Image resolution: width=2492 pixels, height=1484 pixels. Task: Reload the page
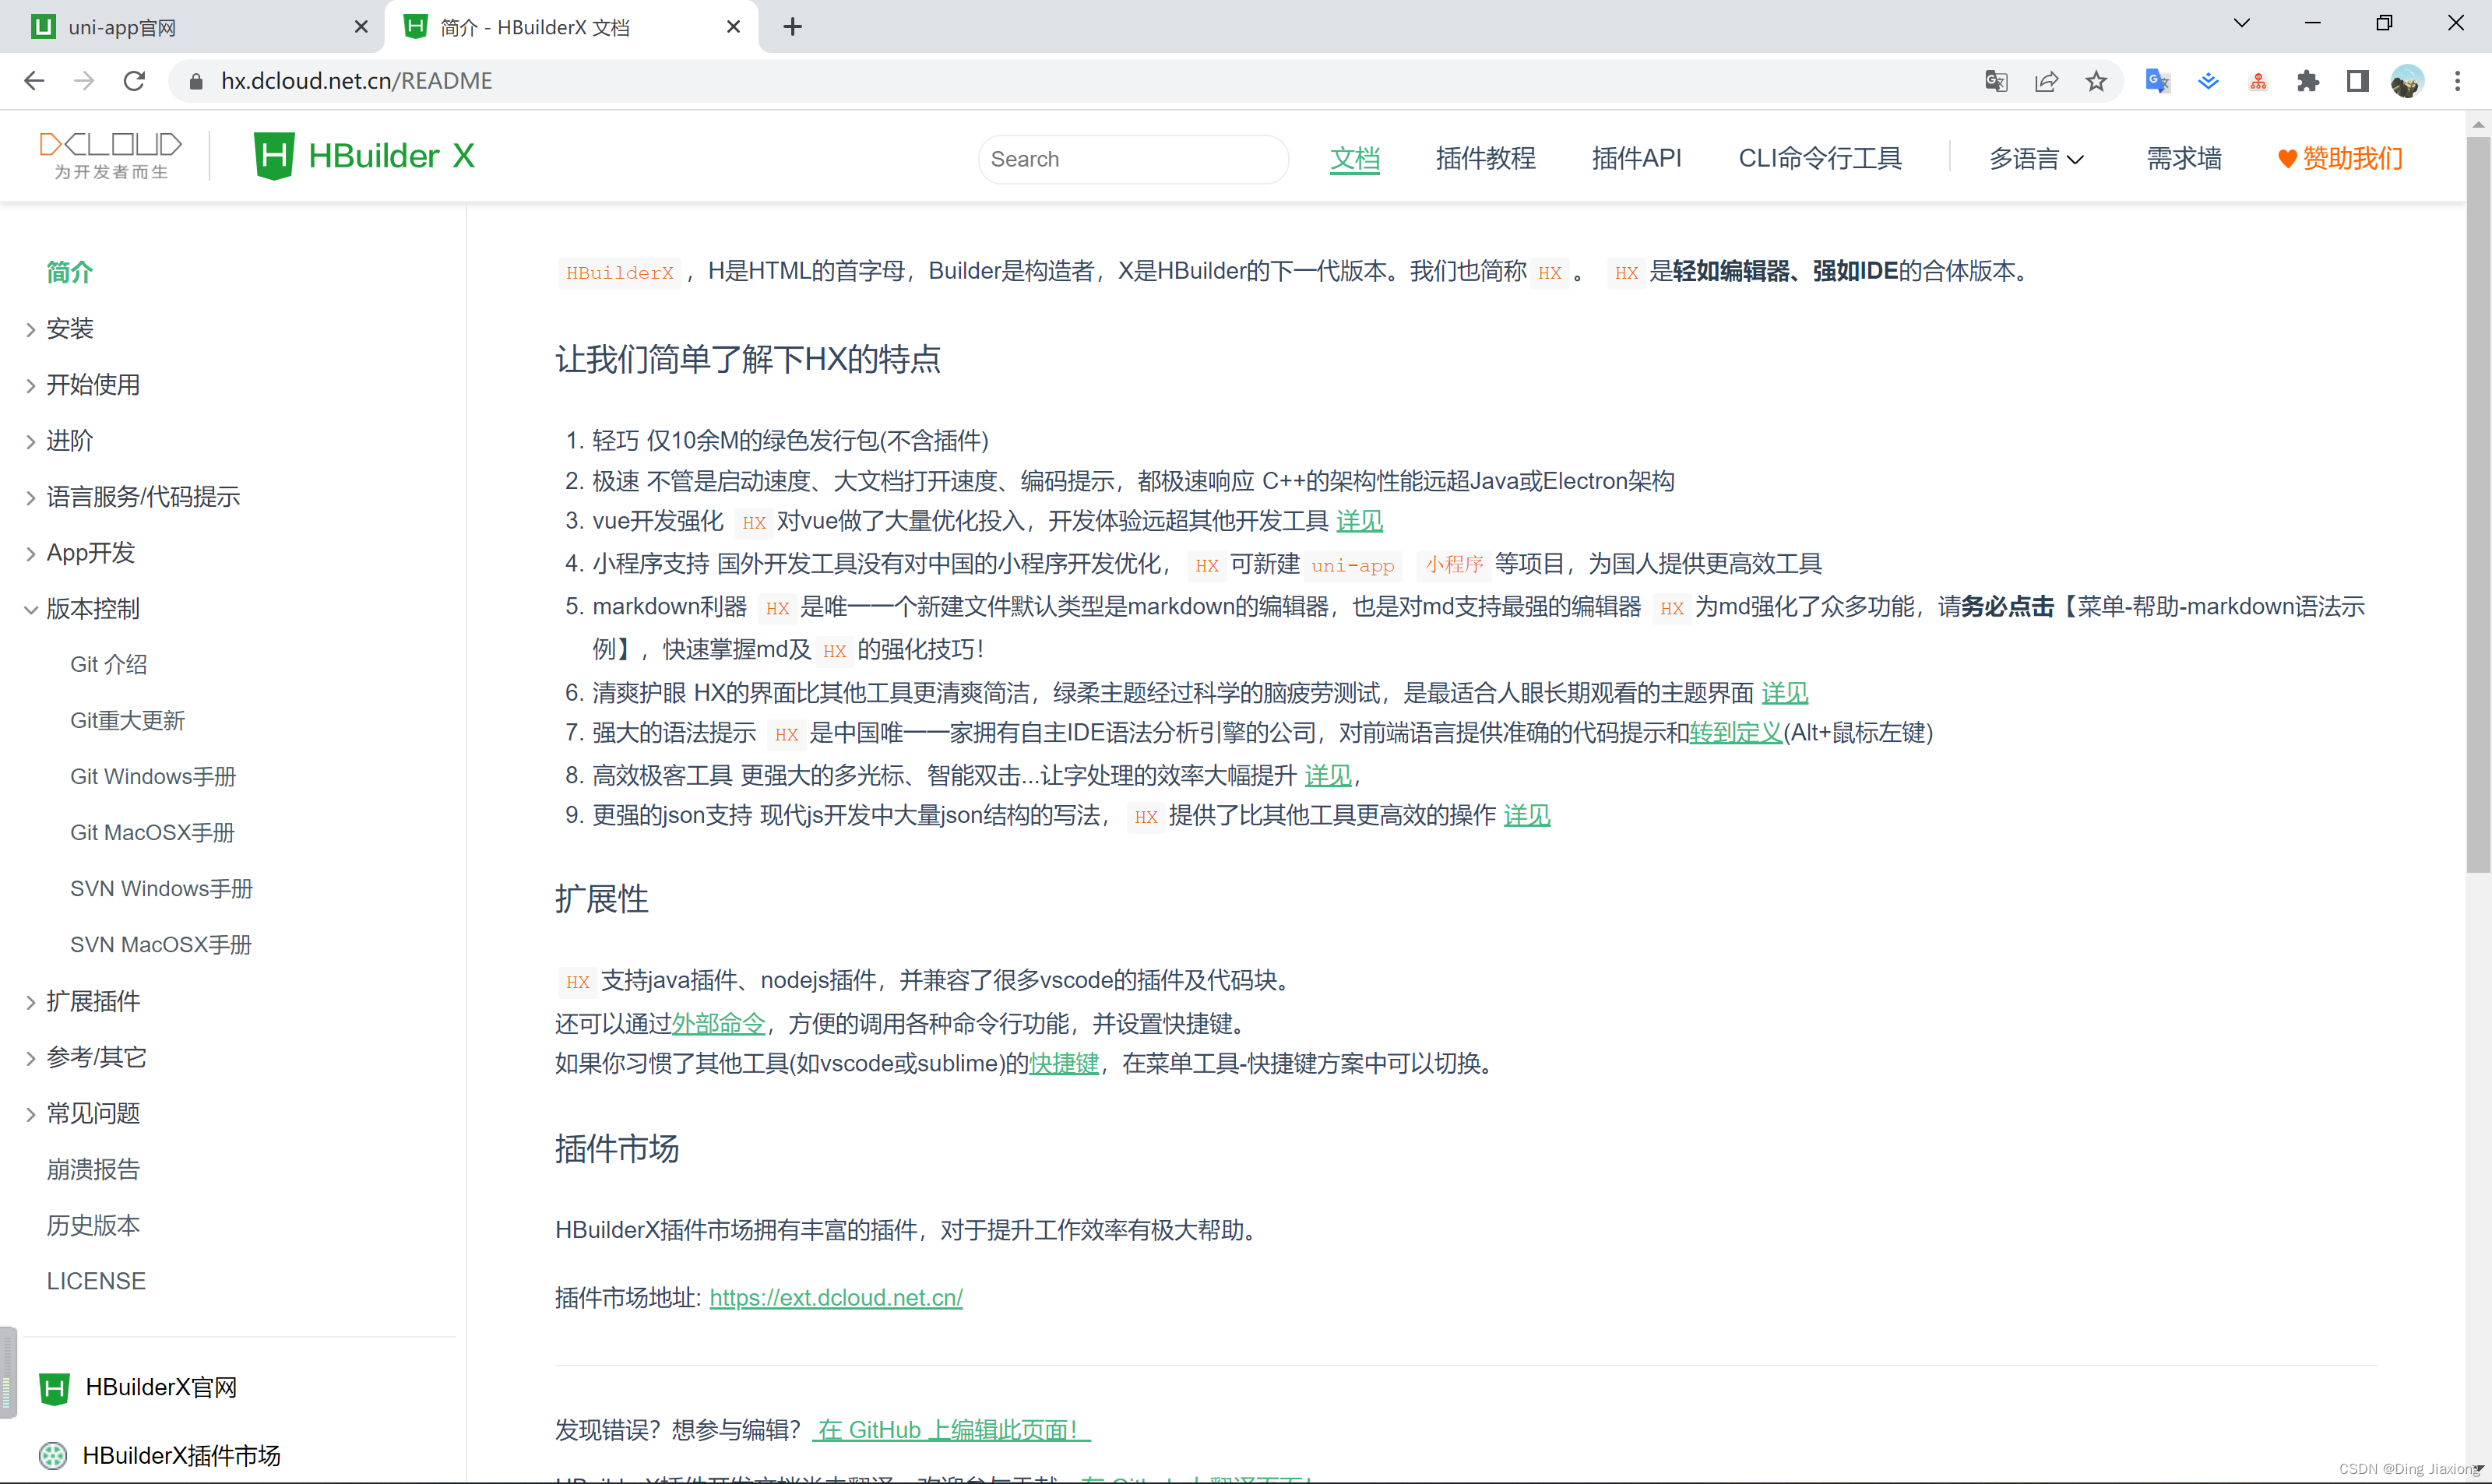point(133,81)
